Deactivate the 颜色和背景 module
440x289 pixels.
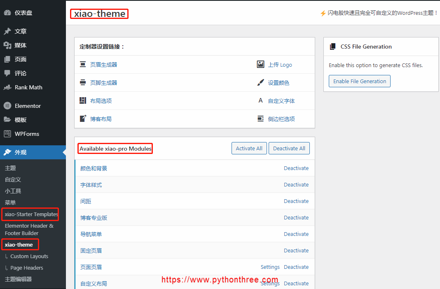click(x=296, y=168)
